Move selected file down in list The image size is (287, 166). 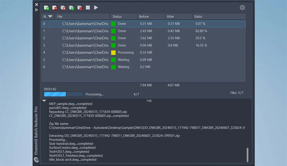[80, 8]
